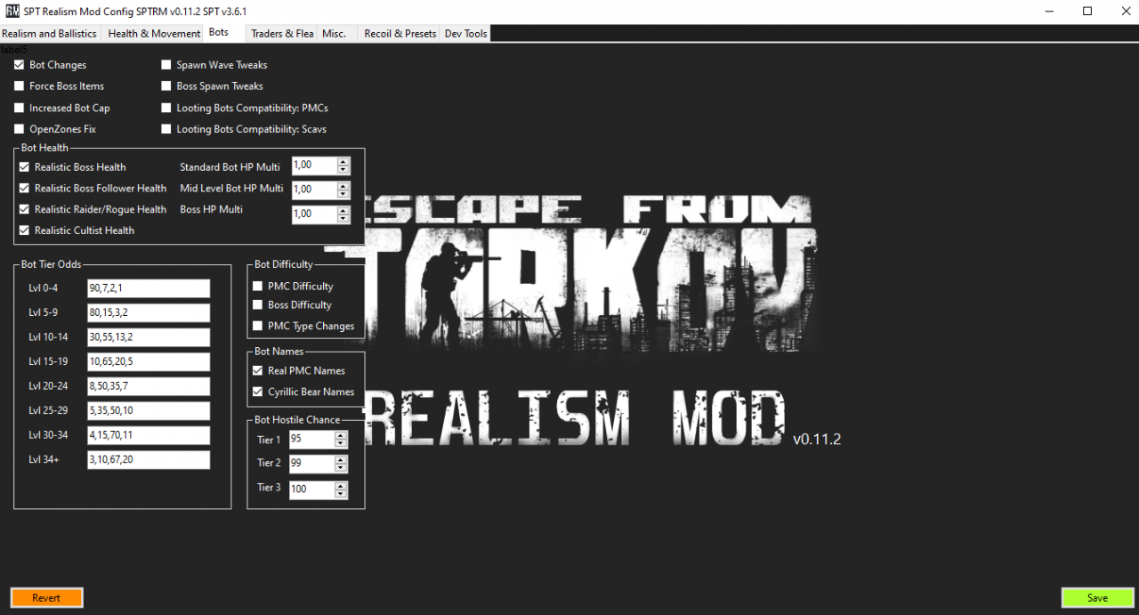Click the Standard Bot HP Multi field
Image resolution: width=1139 pixels, height=615 pixels.
point(314,166)
